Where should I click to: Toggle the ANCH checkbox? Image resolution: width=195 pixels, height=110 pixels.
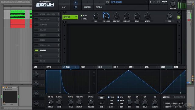pyautogui.click(x=118, y=100)
